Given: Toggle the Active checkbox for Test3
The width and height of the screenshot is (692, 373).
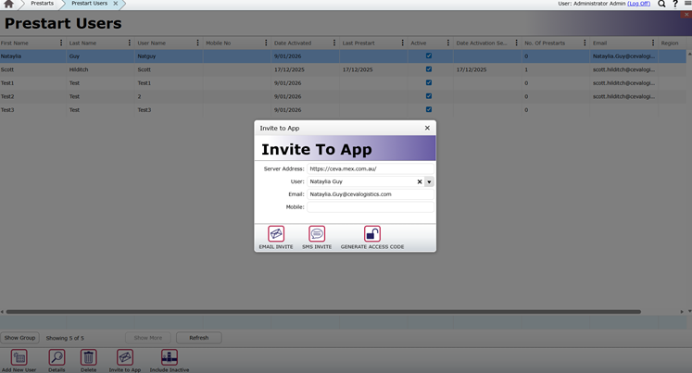Looking at the screenshot, I should tap(428, 110).
